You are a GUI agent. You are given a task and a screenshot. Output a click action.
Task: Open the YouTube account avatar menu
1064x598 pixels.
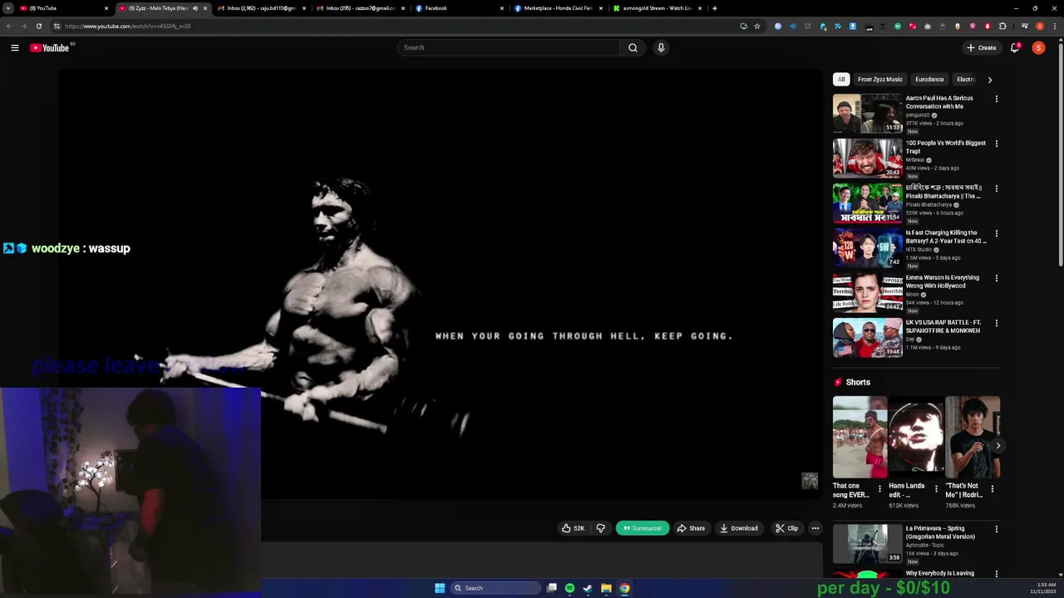coord(1038,48)
